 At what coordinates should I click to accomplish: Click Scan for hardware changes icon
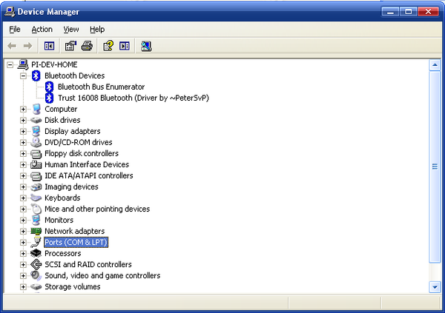146,46
